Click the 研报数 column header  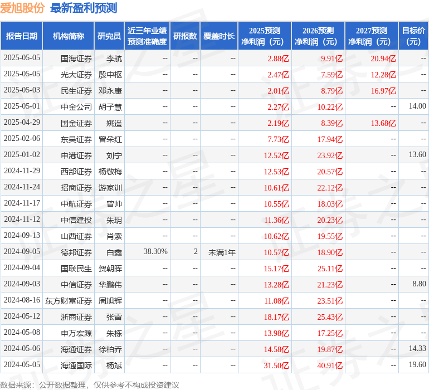[185, 36]
